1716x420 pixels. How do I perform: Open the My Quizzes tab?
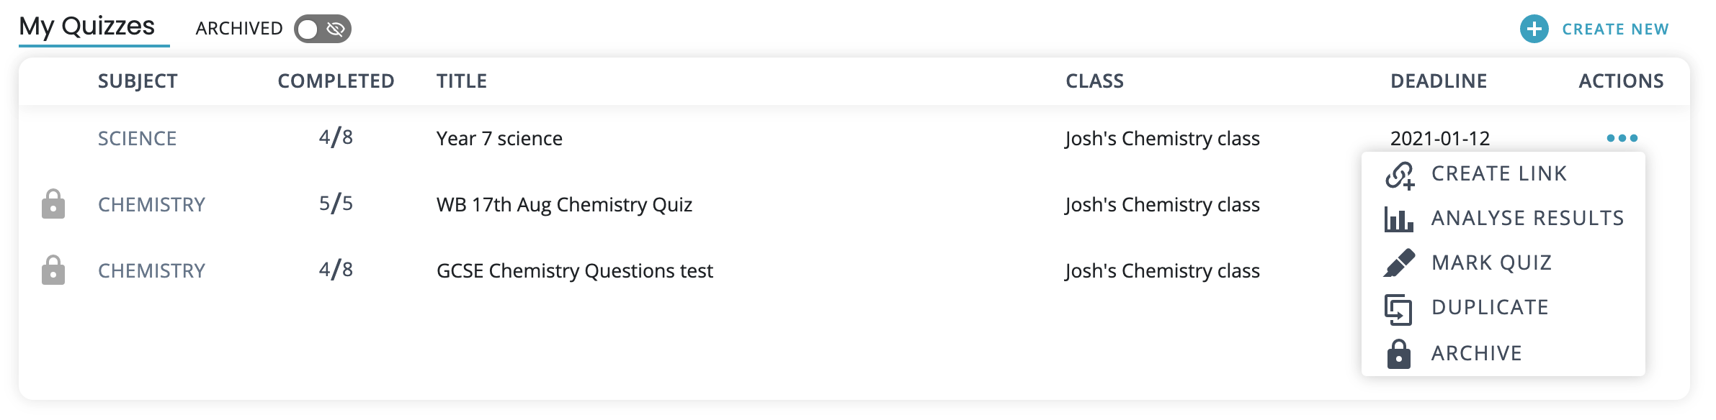87,27
